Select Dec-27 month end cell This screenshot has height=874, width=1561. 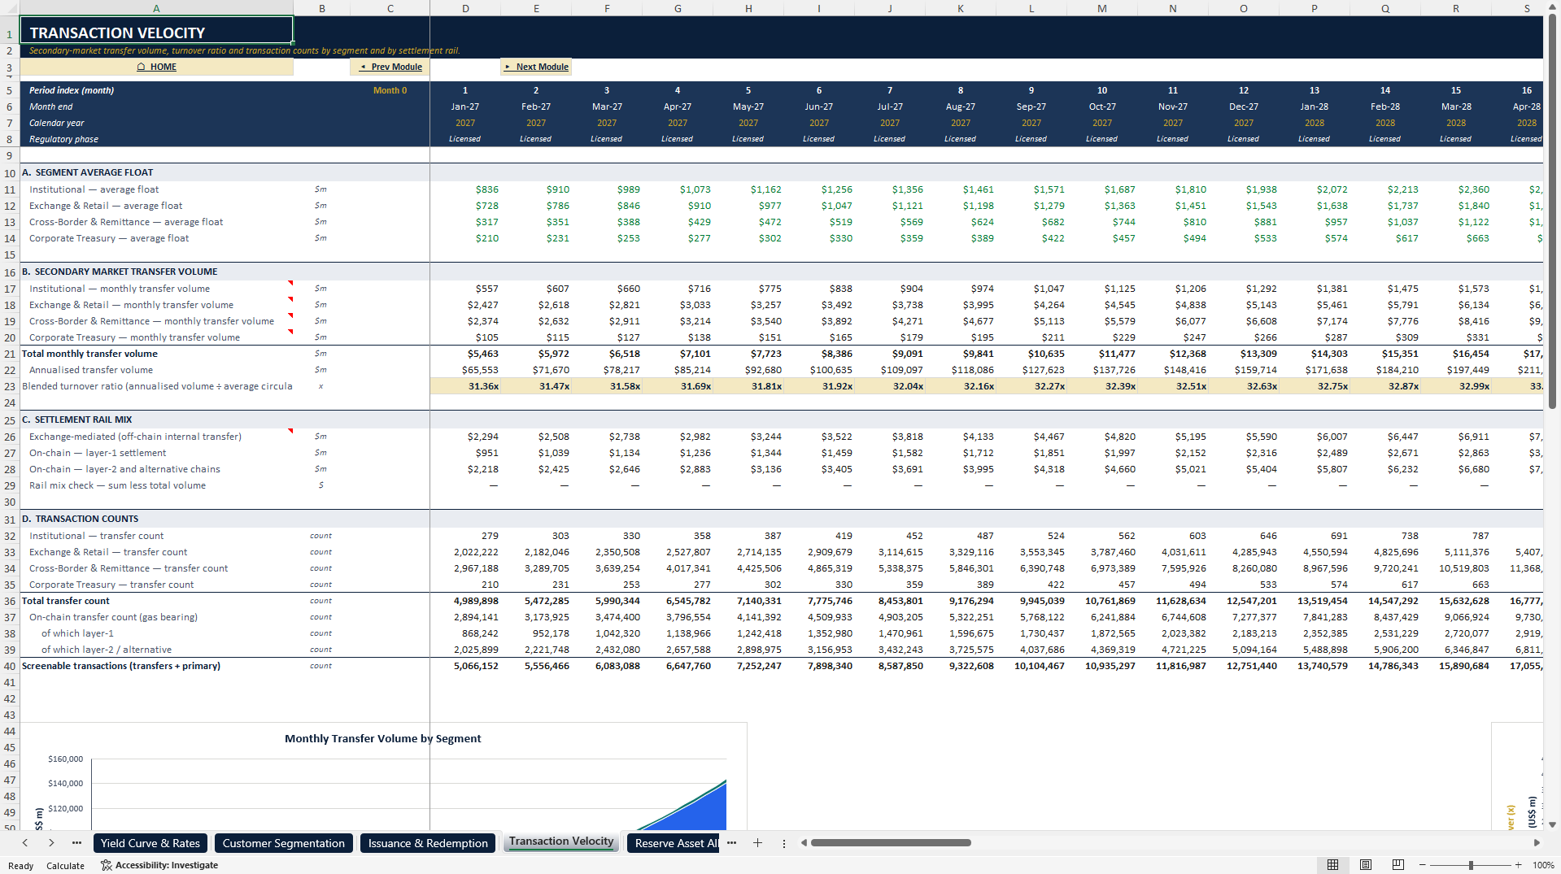click(x=1244, y=107)
